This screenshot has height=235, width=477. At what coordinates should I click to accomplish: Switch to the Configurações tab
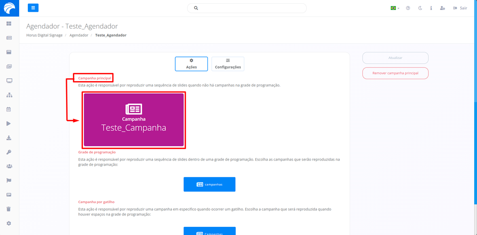tap(228, 64)
